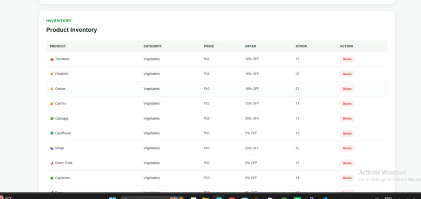Select the Green Chilli product name
Viewport: 421px width, 199px height.
point(64,163)
